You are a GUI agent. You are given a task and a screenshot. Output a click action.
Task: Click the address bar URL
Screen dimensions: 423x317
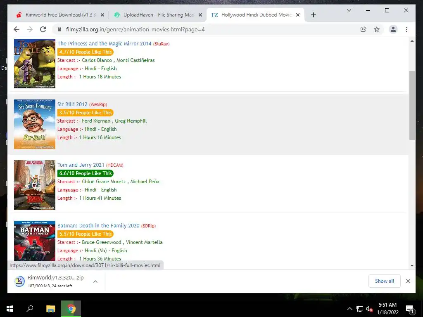click(135, 29)
